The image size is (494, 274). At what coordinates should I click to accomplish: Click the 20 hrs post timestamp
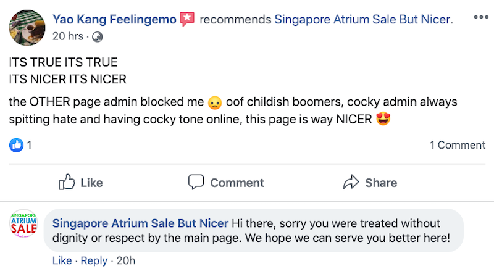pos(68,36)
